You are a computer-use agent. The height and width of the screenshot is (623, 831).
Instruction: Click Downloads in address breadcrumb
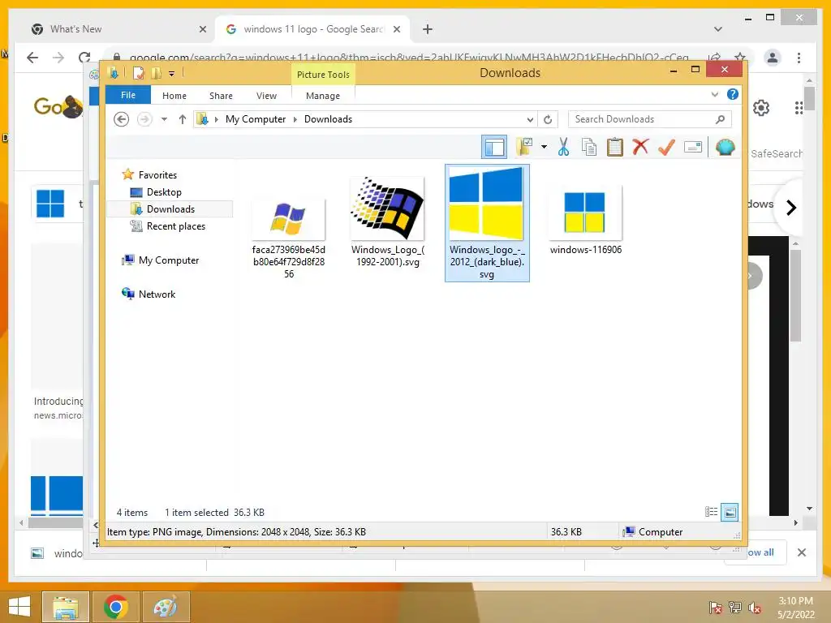pos(328,119)
